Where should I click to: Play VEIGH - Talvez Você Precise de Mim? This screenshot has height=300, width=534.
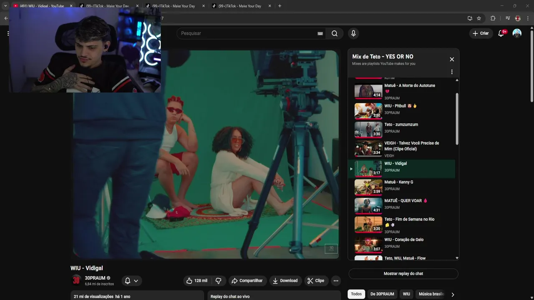coord(401,149)
